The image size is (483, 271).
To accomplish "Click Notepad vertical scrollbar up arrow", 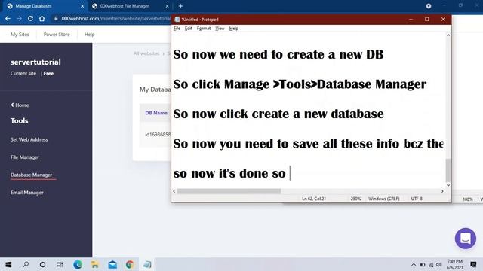I will pos(448,35).
